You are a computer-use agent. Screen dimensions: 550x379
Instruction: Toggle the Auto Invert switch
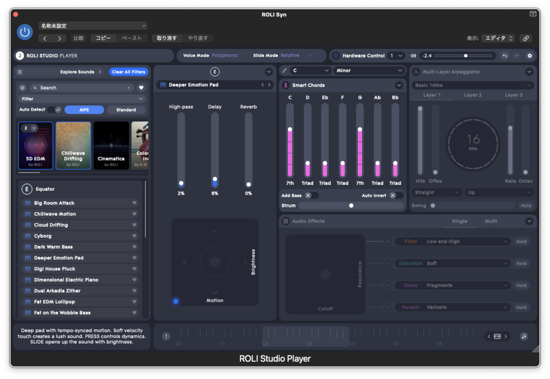tap(396, 196)
